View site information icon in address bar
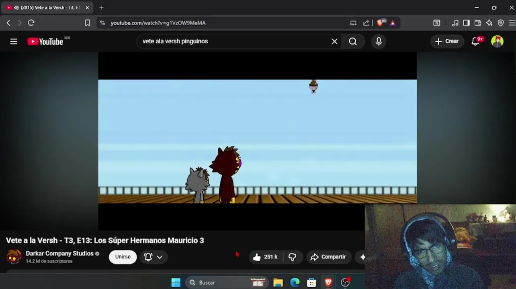Viewport: 516px width, 289px height. point(102,23)
